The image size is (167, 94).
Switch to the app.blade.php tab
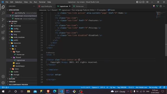tap(46, 6)
